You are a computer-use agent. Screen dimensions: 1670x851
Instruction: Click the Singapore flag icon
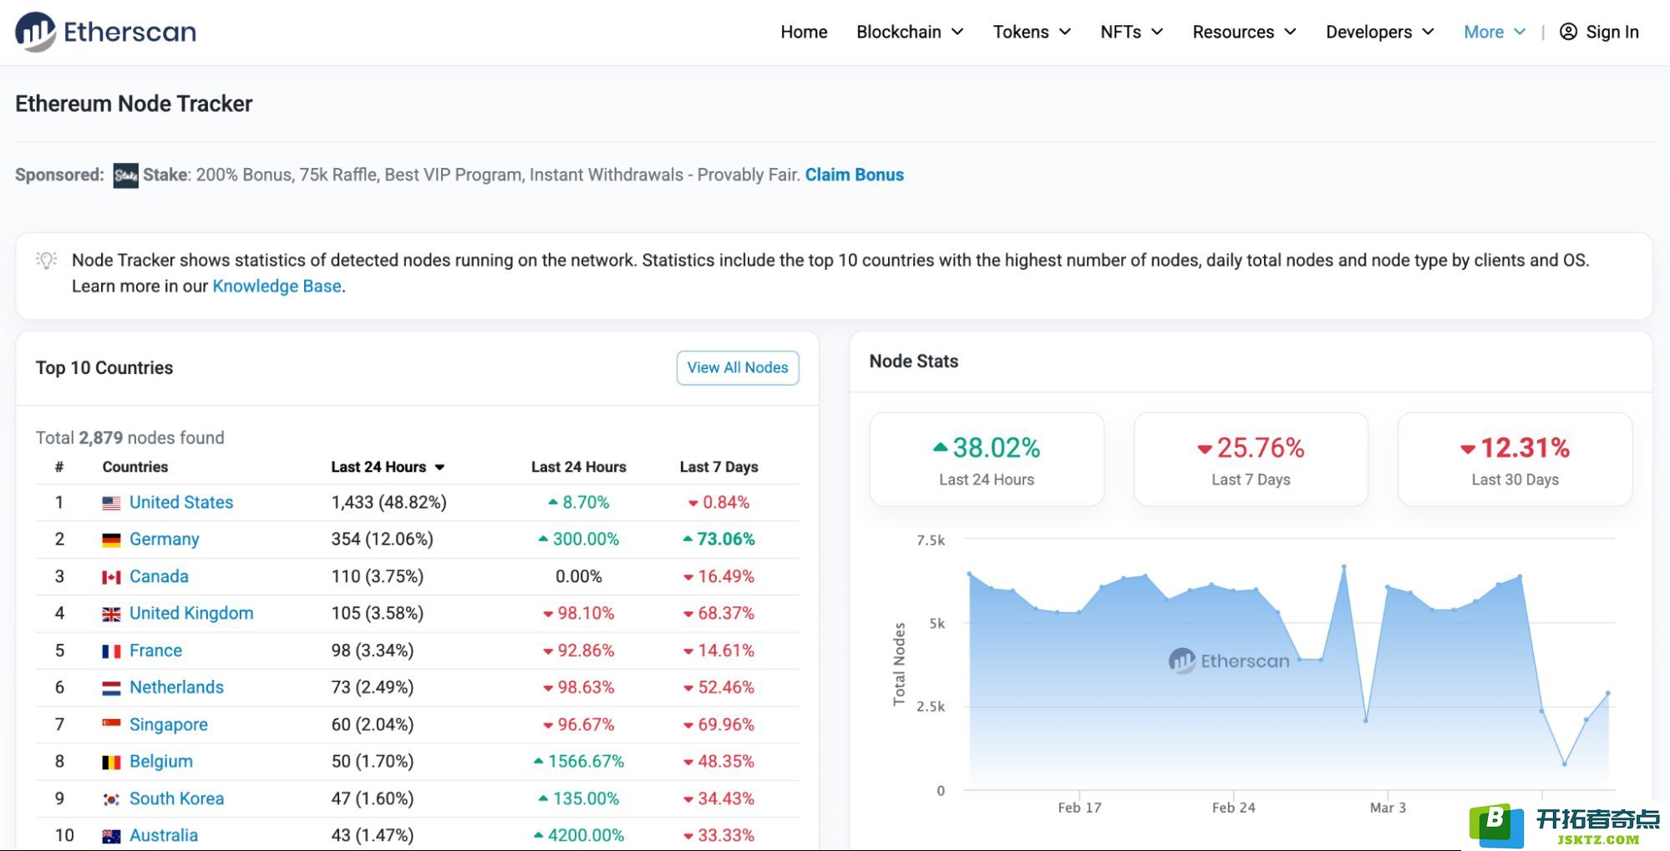(x=111, y=723)
